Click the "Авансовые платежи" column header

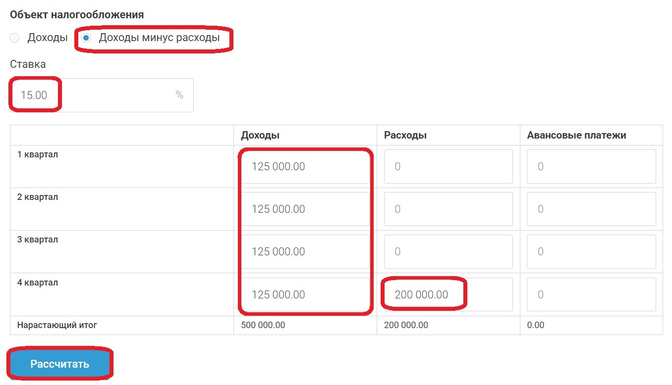point(576,135)
